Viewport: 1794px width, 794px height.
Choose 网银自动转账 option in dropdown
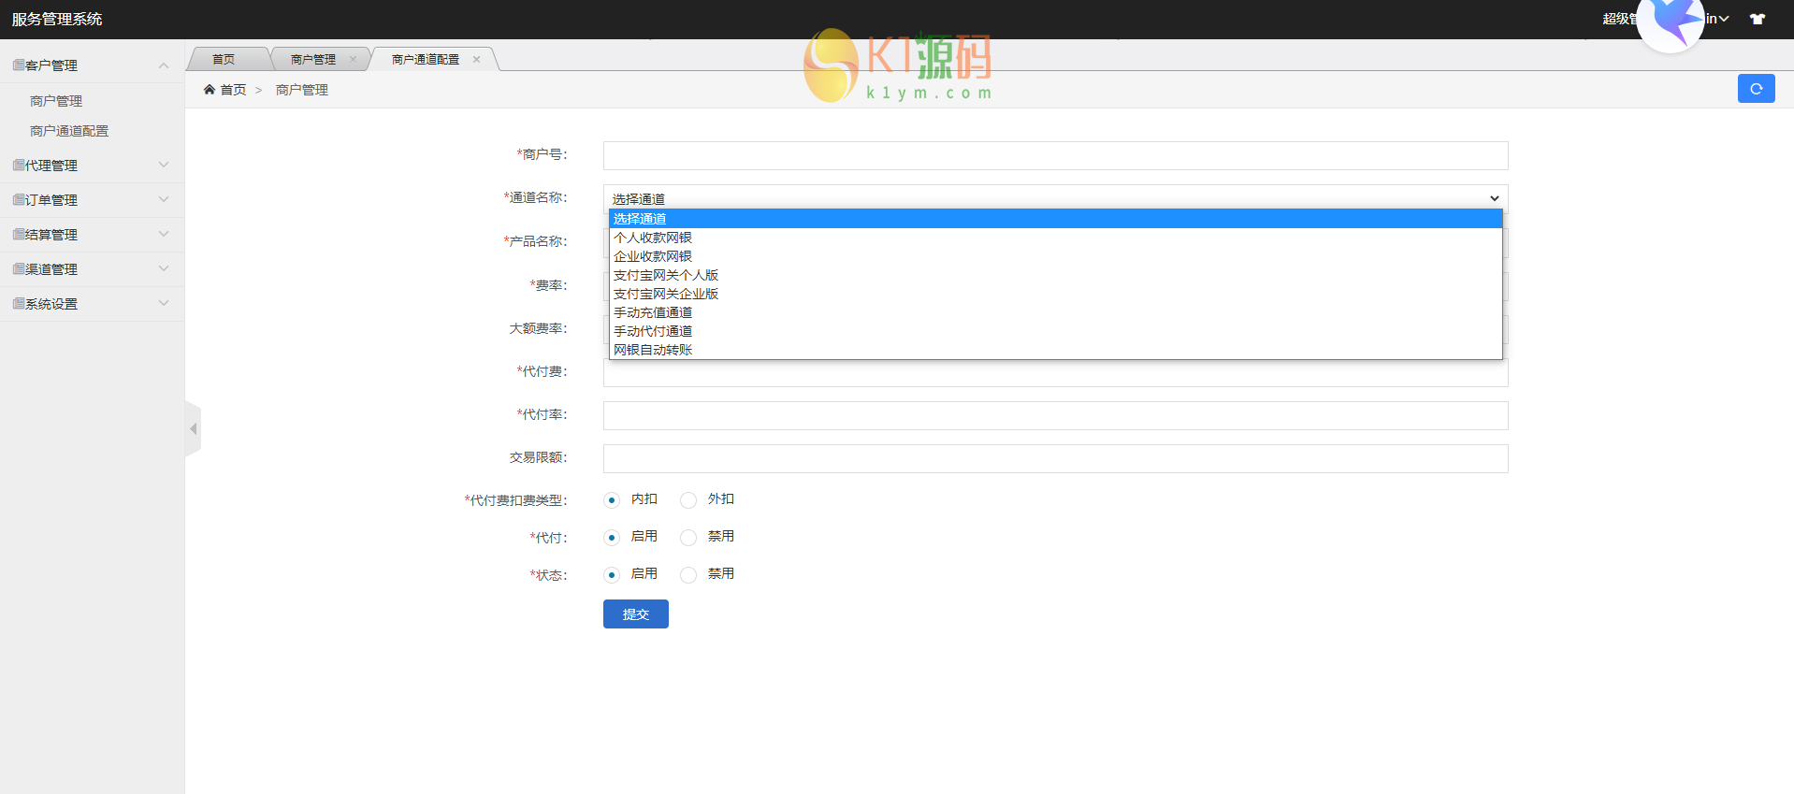653,350
